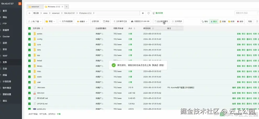The width and height of the screenshot is (259, 119).
Task: Sort by 大小 using sort arrows
Action: pyautogui.click(x=134, y=29)
